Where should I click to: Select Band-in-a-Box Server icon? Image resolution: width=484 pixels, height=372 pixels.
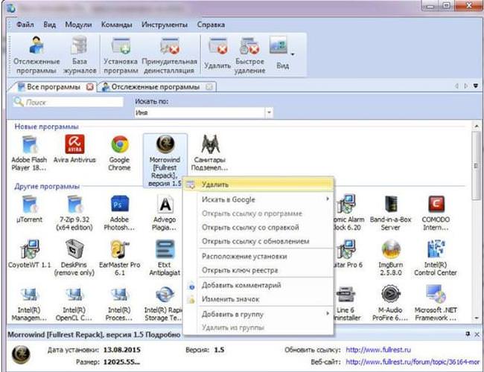point(390,213)
